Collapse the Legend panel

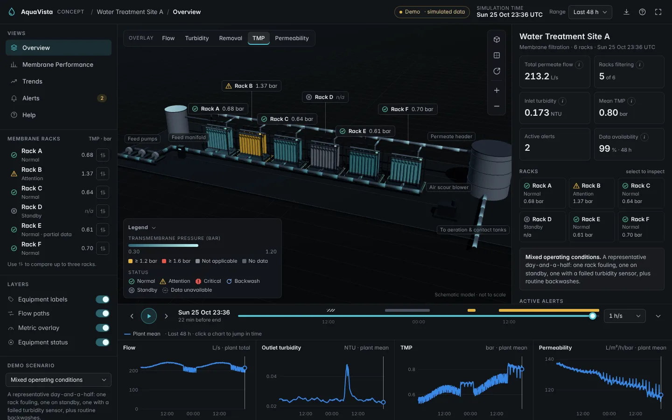tap(142, 228)
